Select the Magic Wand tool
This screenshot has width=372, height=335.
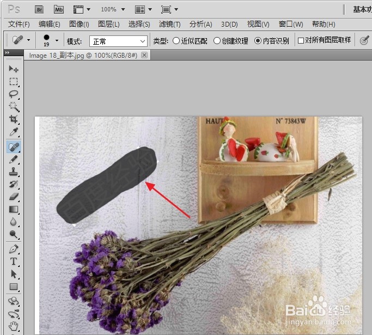(x=14, y=107)
